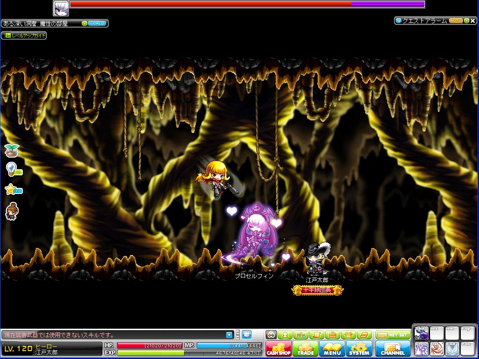Click the player character 江戸太郎

316,258
